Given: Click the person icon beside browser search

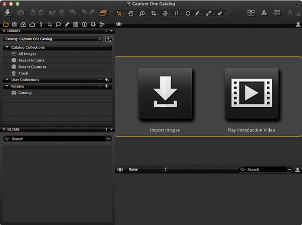Looking at the screenshot, I should coord(297,170).
